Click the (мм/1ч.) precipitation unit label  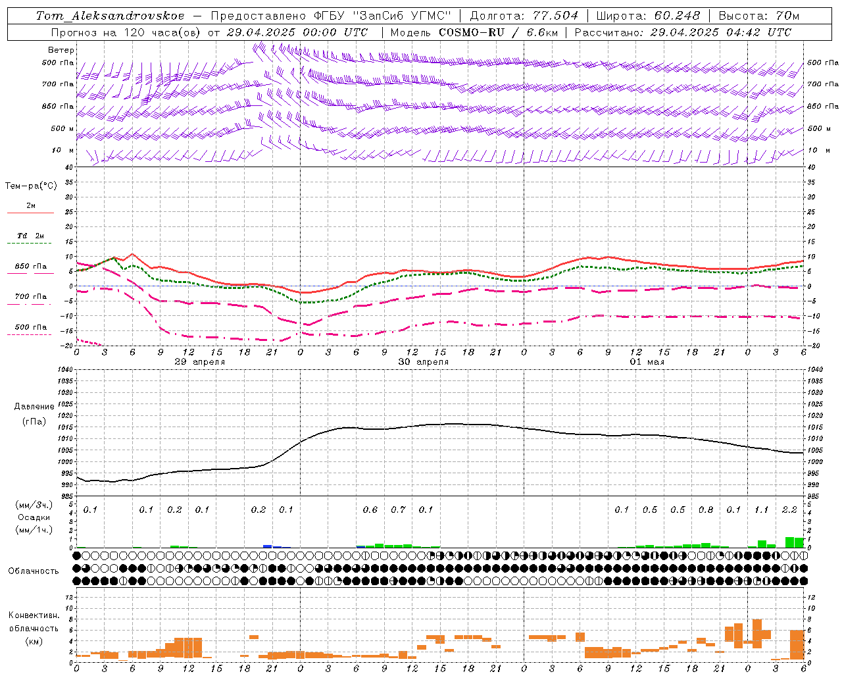click(x=34, y=531)
